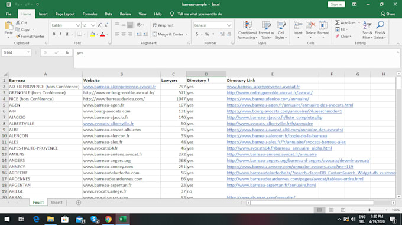Toggle Bold formatting

point(54,34)
